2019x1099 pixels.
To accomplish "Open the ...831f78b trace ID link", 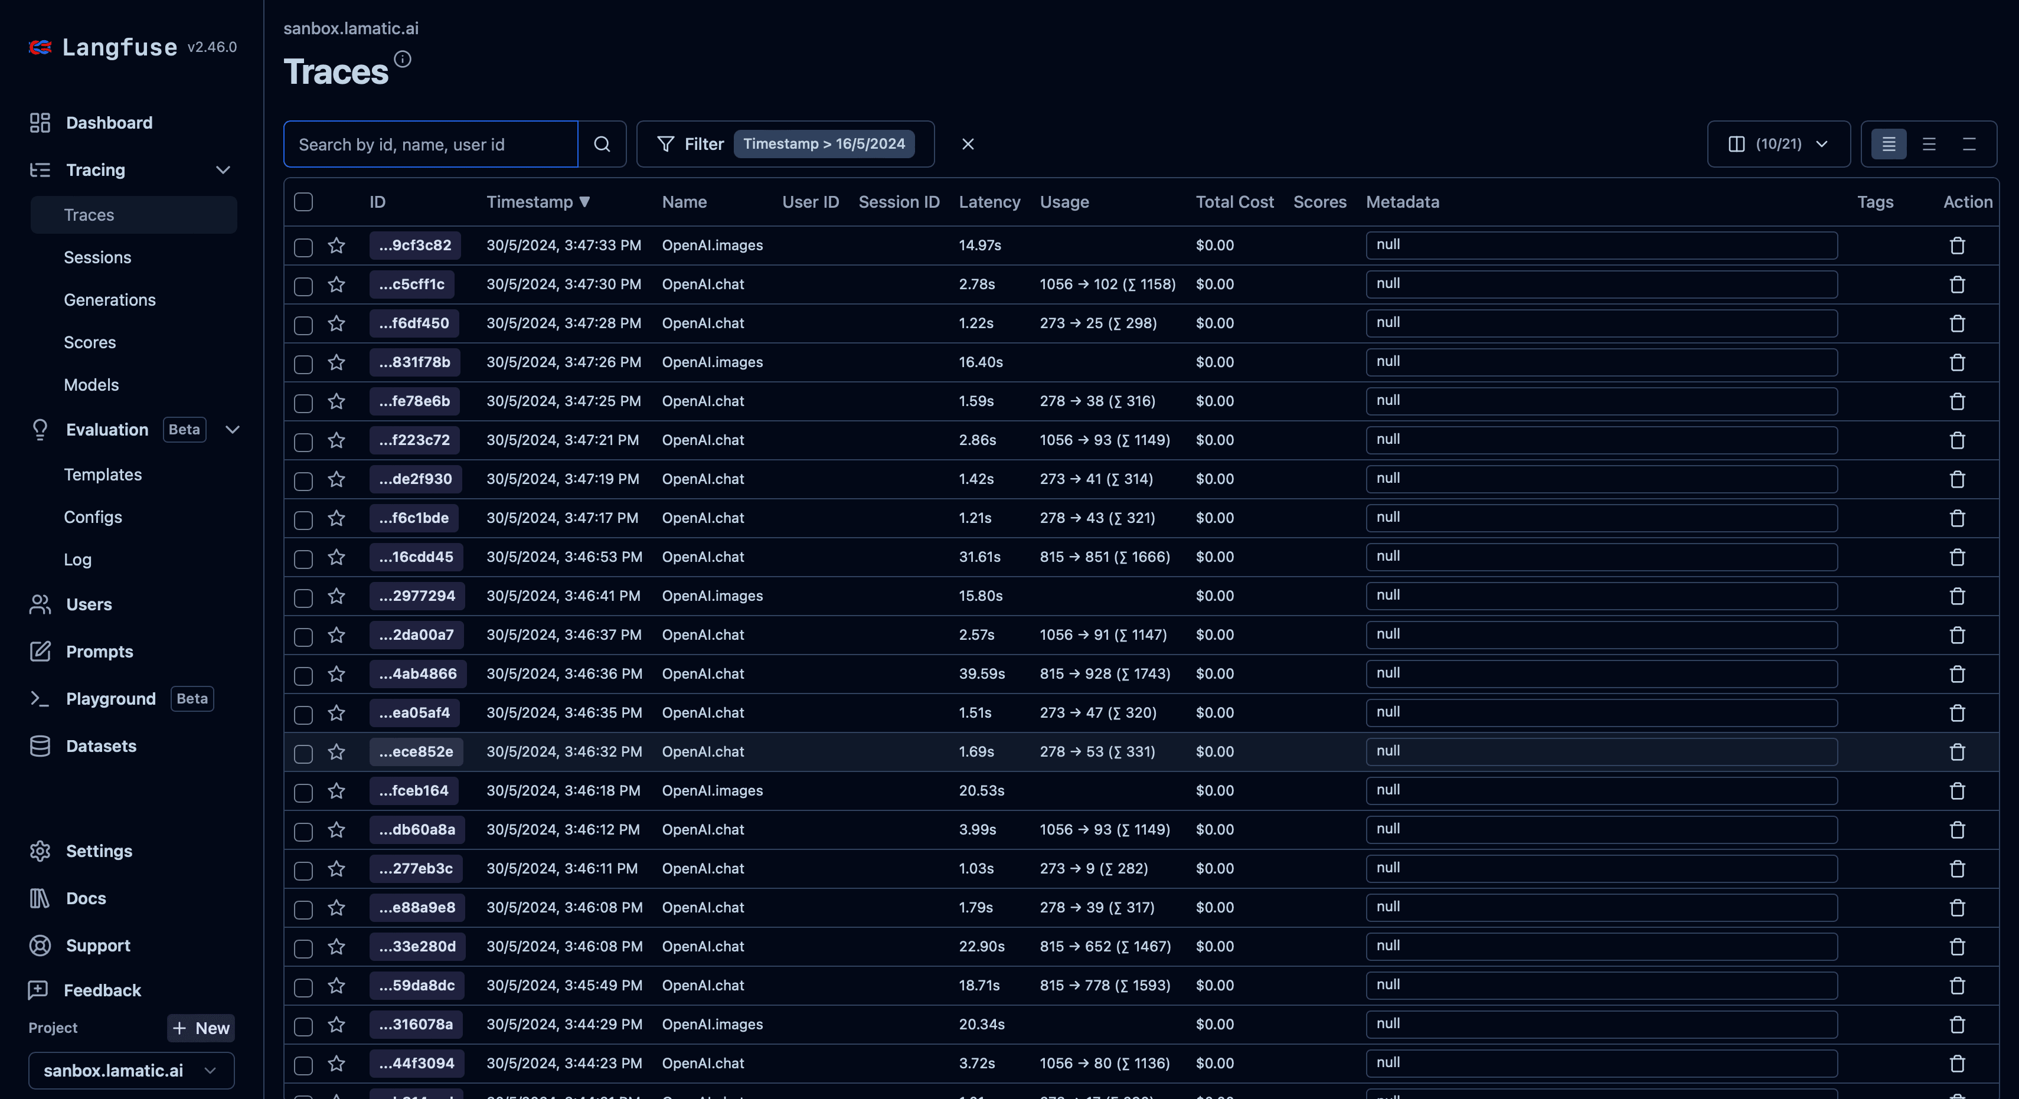I will pos(414,362).
